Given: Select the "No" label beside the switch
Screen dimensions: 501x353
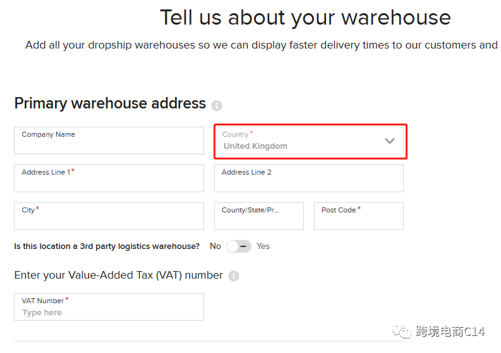Looking at the screenshot, I should pos(215,246).
